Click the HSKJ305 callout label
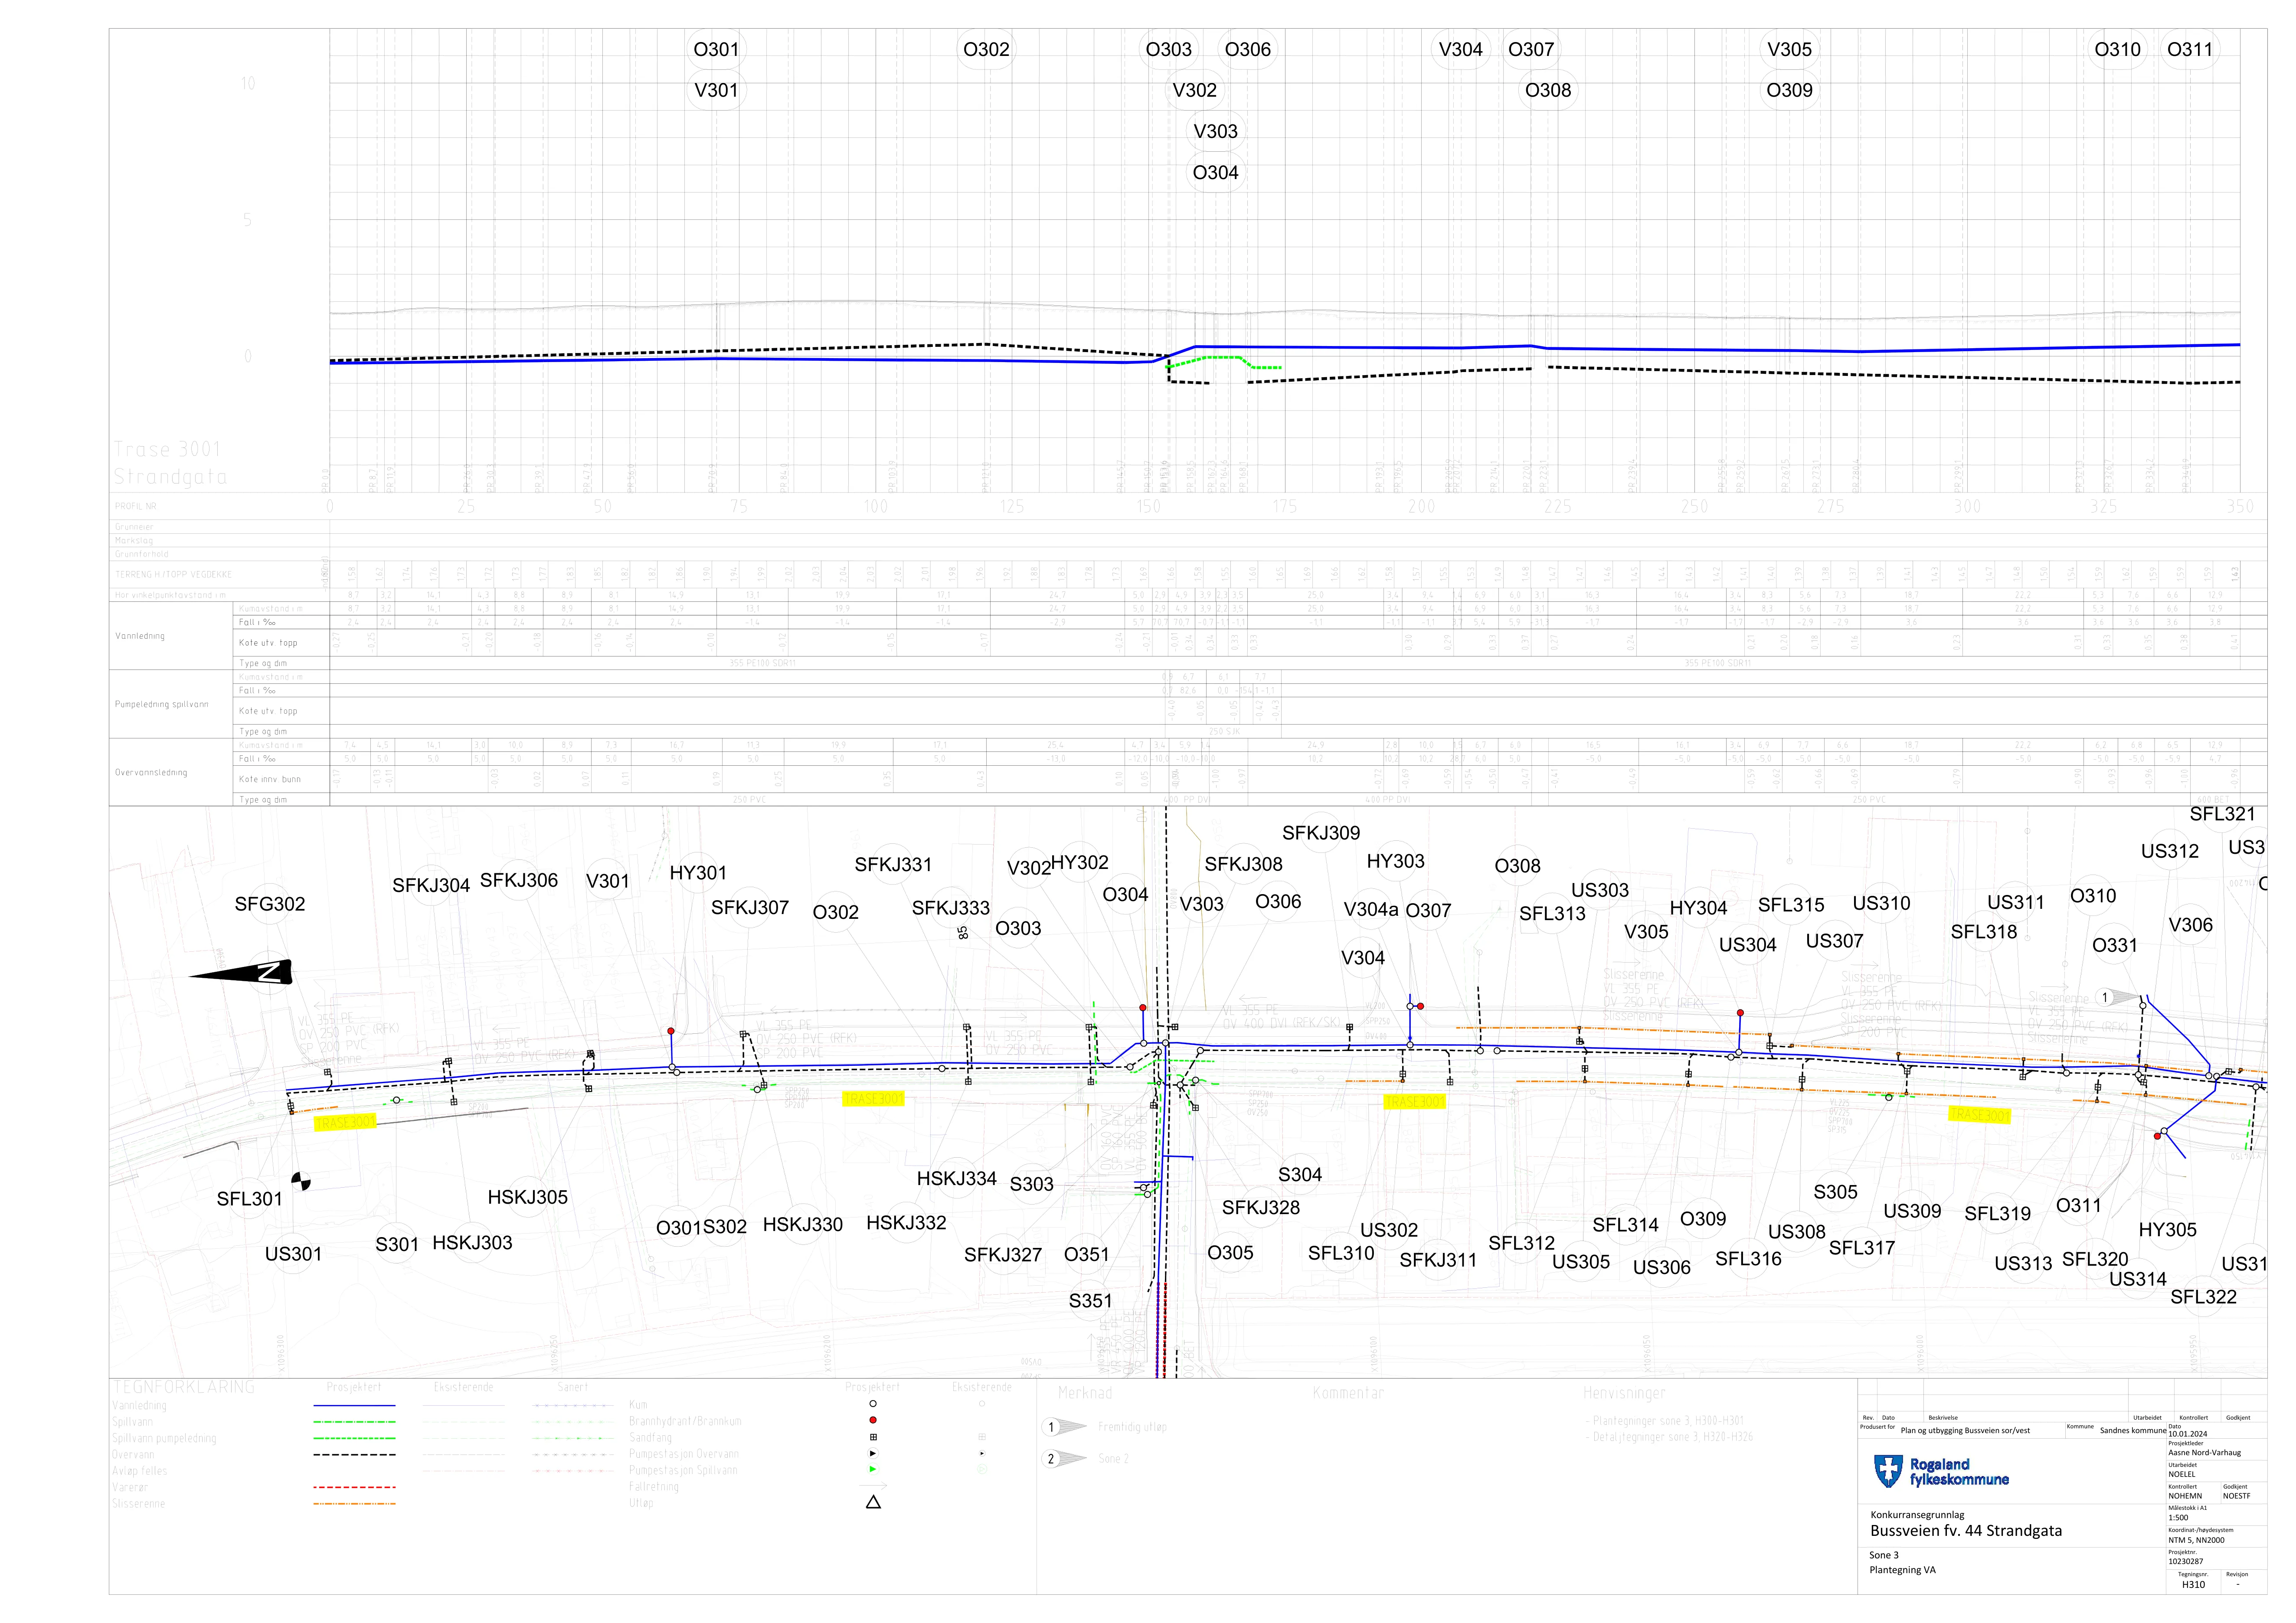This screenshot has width=2296, height=1623. point(528,1197)
